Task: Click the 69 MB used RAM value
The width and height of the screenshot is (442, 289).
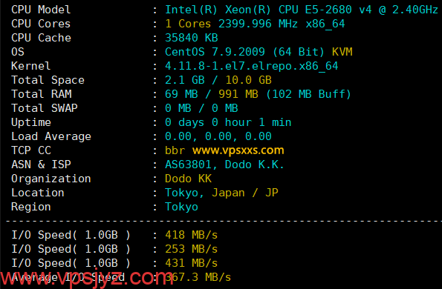Action: click(181, 94)
